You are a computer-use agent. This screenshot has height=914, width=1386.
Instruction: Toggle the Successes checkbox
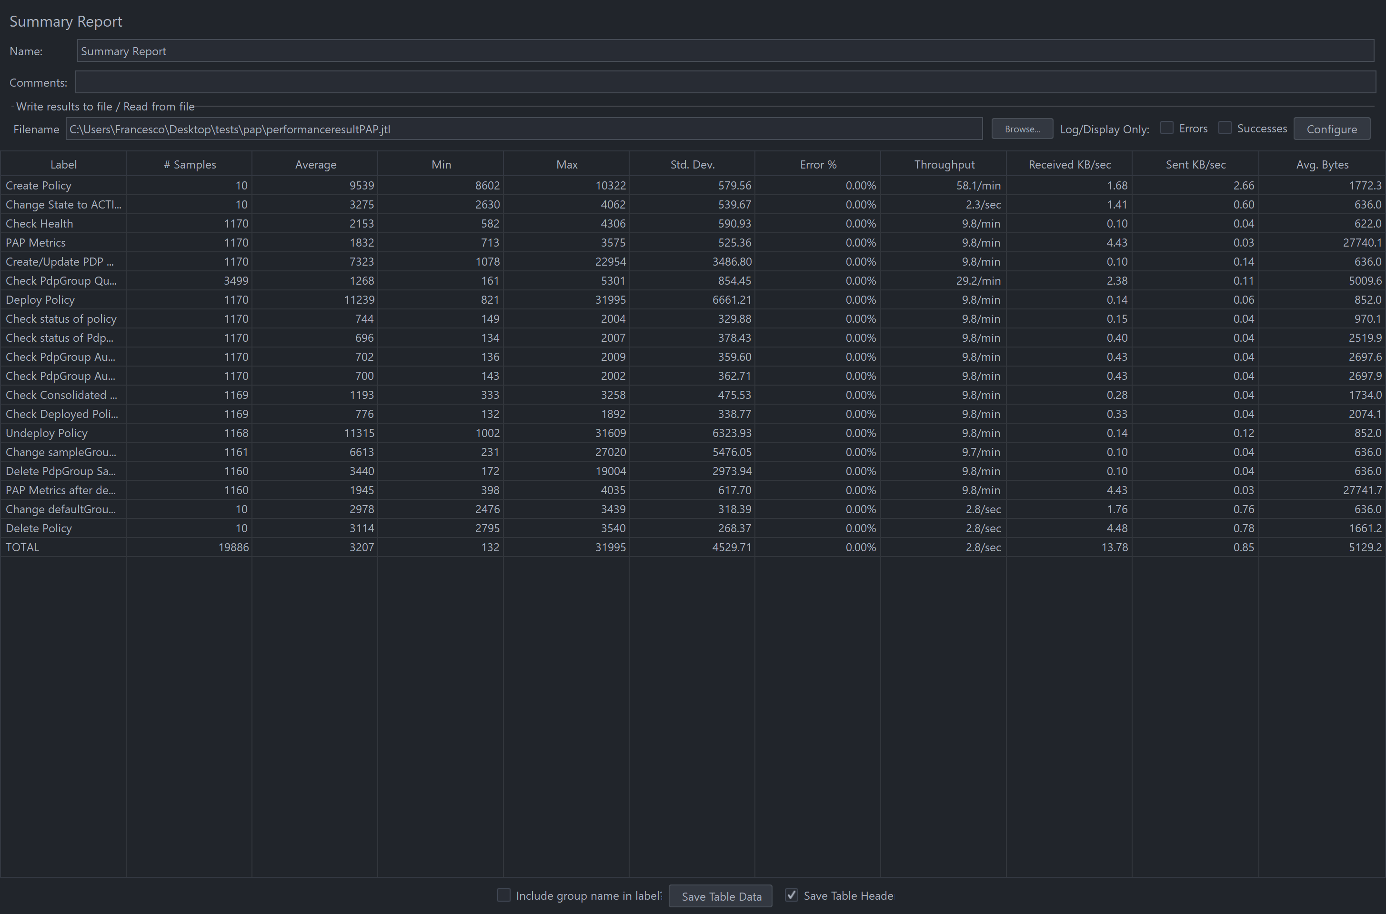[x=1225, y=128]
